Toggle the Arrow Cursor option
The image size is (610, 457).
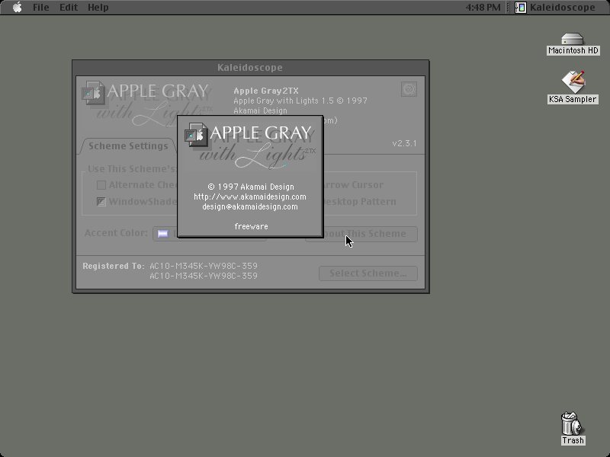click(353, 185)
